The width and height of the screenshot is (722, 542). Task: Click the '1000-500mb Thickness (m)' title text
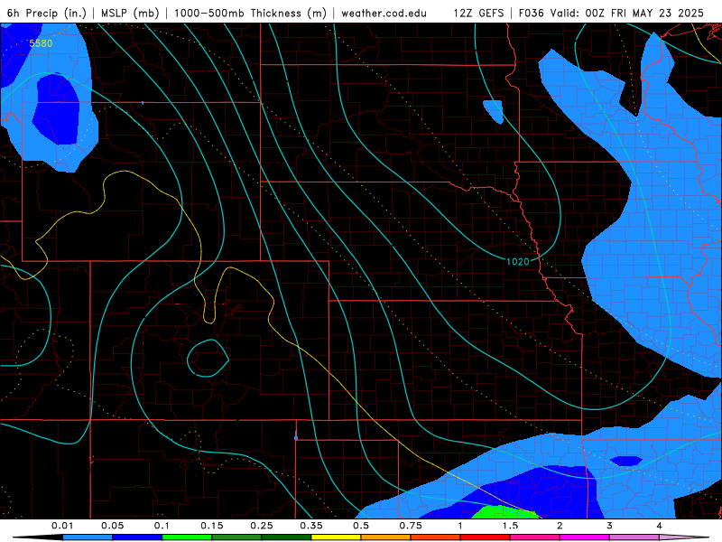coord(250,13)
